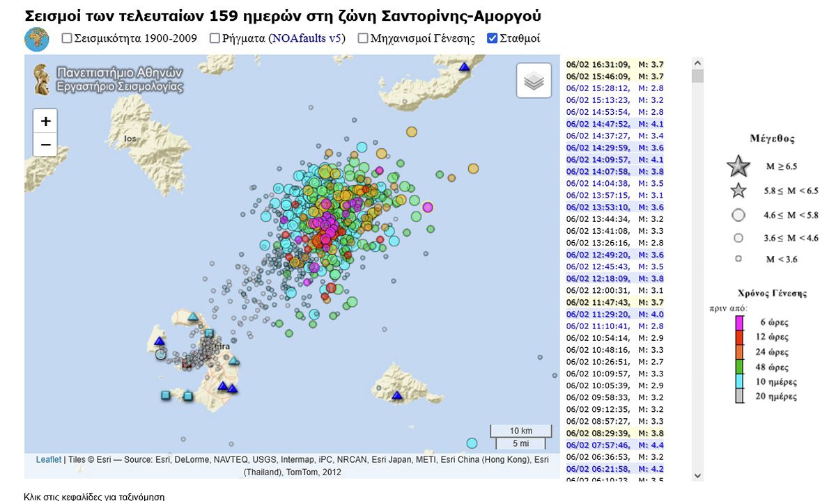The height and width of the screenshot is (501, 836).
Task: Click the map zoom out minus button
Action: (x=45, y=144)
